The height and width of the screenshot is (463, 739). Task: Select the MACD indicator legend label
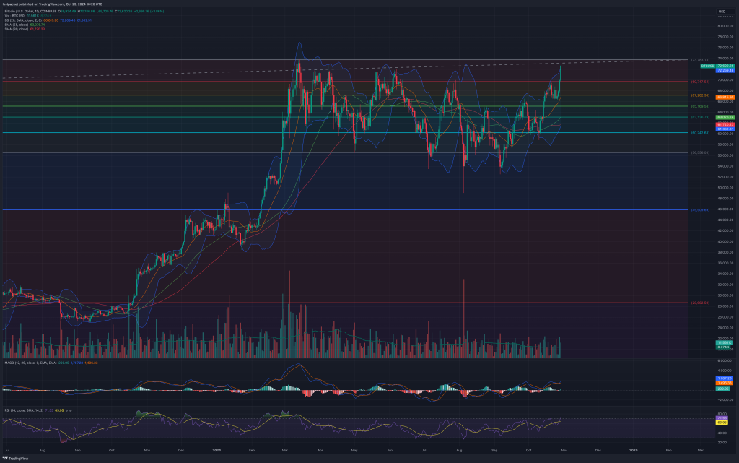pyautogui.click(x=30, y=363)
